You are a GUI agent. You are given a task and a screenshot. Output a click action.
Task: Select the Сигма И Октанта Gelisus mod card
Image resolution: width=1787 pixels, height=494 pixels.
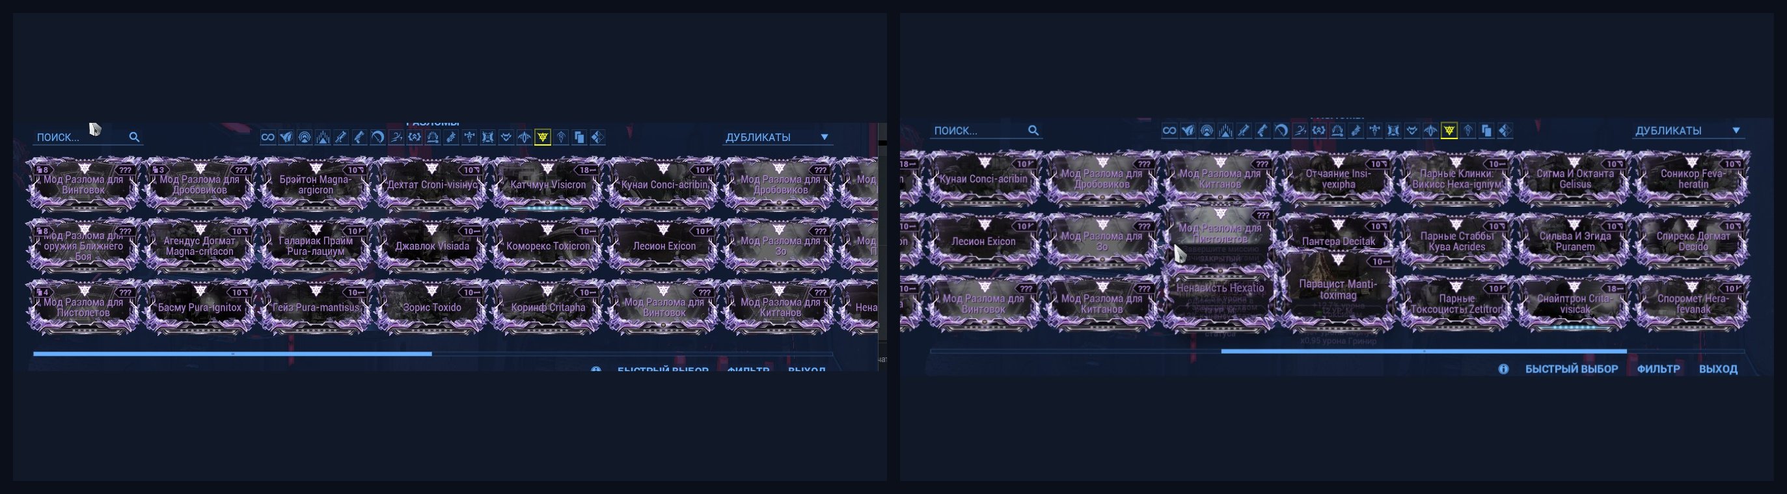1575,179
